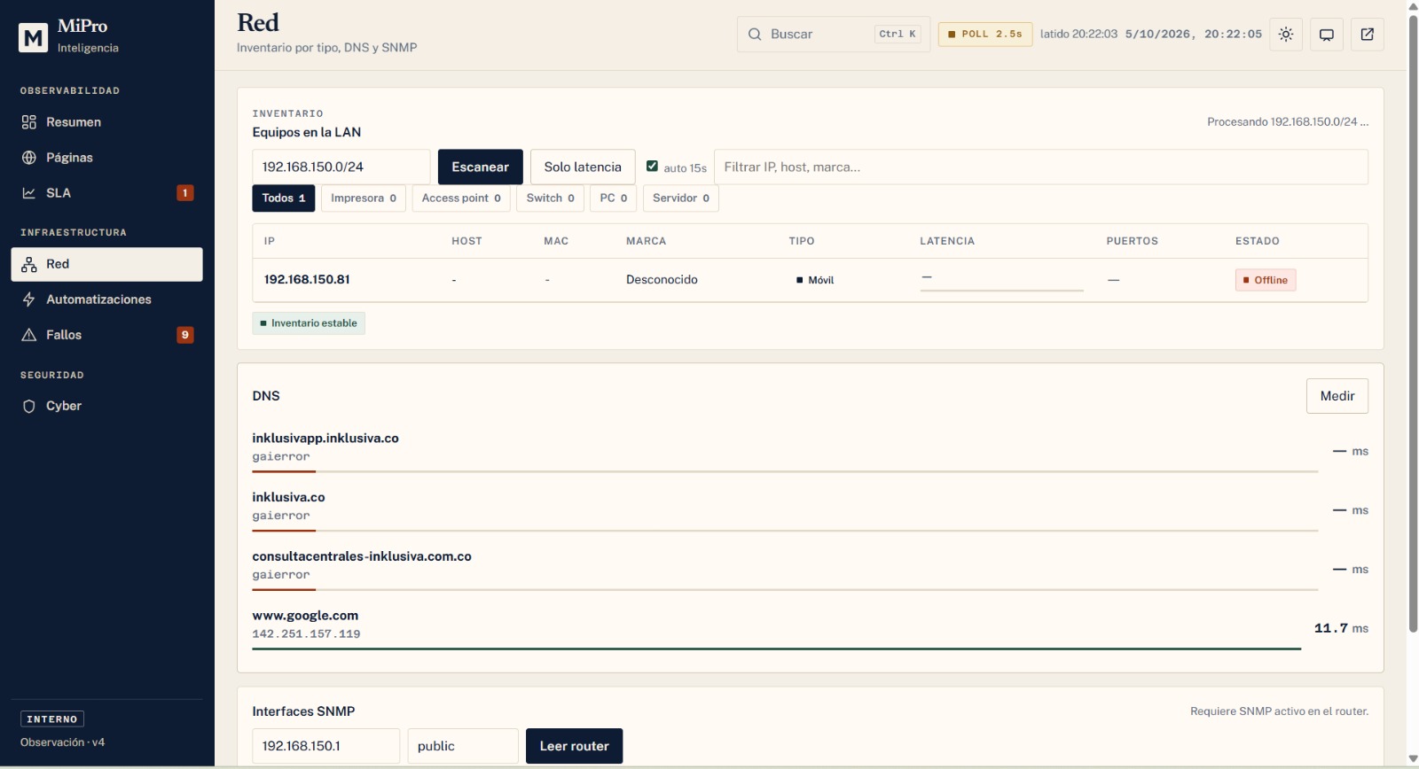Viewport: 1419px width, 769px height.
Task: Open Resumen dashboard icon in sidebar
Action: 29,122
